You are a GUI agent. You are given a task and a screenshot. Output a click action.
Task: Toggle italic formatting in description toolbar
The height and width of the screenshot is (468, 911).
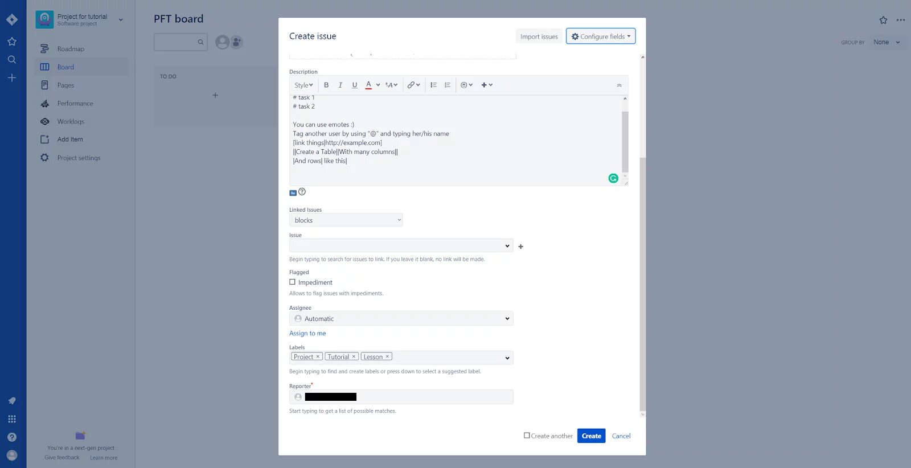point(340,85)
